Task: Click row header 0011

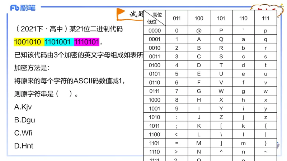Action: pyautogui.click(x=155, y=57)
